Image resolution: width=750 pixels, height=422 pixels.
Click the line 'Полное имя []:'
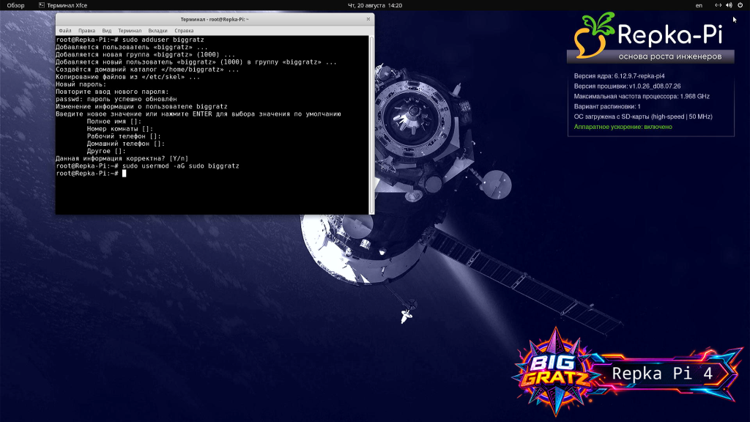(114, 122)
